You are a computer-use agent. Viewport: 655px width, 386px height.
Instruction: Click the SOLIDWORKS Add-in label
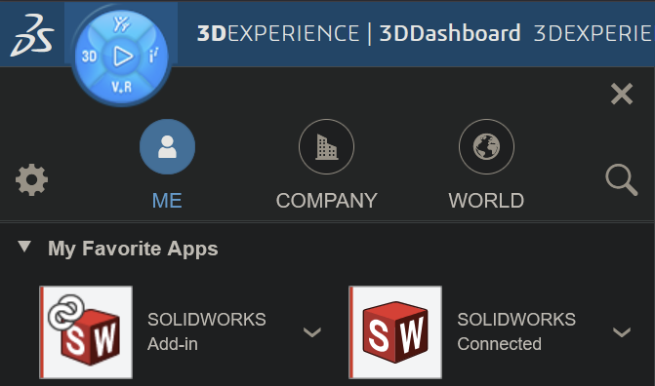pyautogui.click(x=206, y=331)
